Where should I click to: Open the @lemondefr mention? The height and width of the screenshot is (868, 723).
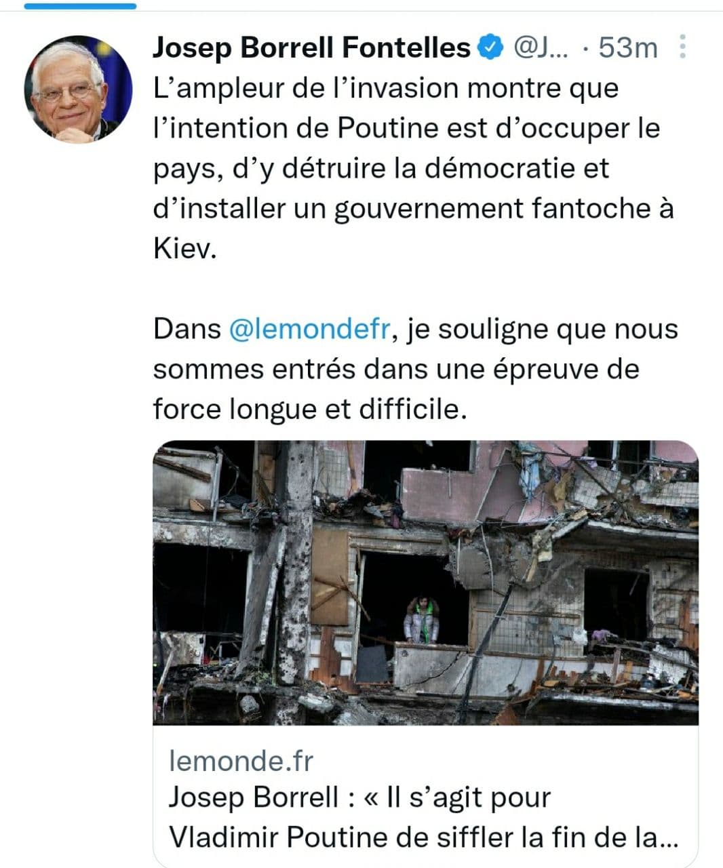[x=309, y=330]
